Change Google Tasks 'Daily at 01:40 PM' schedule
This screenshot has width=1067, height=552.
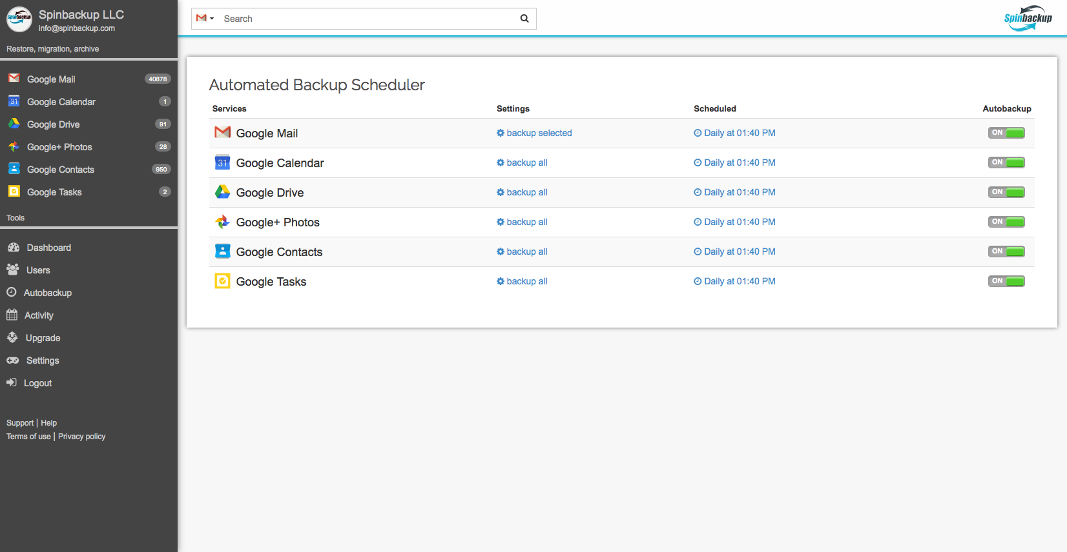click(x=734, y=281)
